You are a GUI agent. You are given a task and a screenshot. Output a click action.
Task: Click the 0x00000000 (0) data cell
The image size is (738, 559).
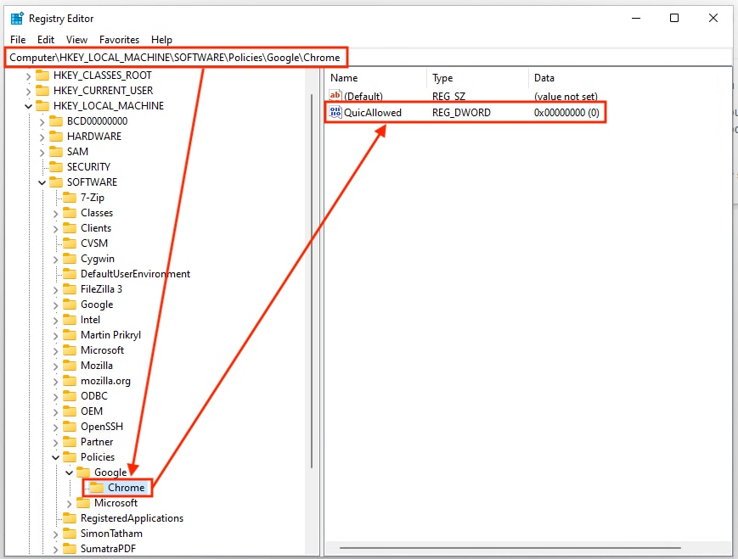coord(566,113)
